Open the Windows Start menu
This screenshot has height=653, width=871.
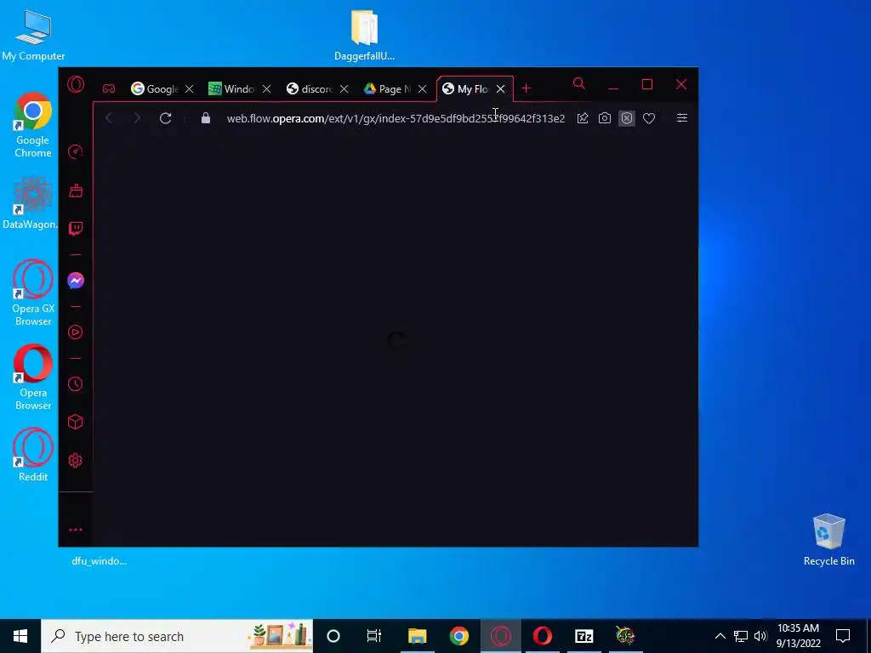pyautogui.click(x=20, y=636)
